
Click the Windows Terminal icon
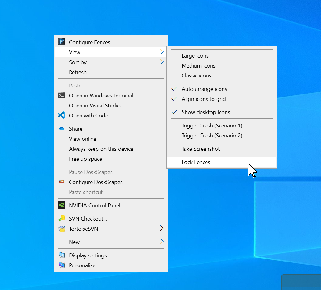61,95
